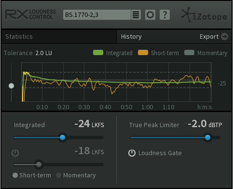The width and height of the screenshot is (233, 189).
Task: Click the -25 scale label
Action: 222,84
